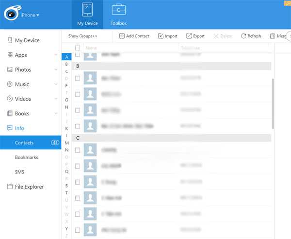This screenshot has height=239, width=291.
Task: Open the iPhone device dropdown
Action: coord(30,15)
